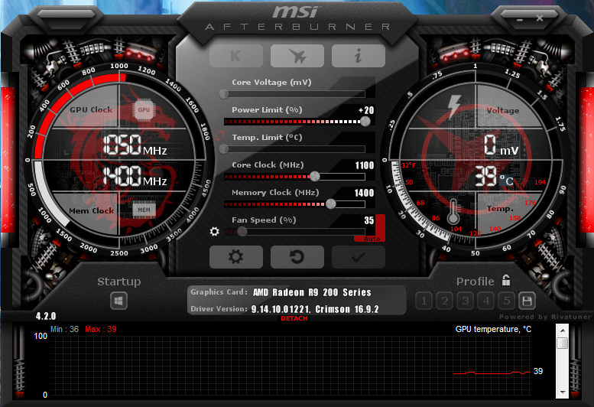
Task: Select profile slot 3
Action: (466, 301)
